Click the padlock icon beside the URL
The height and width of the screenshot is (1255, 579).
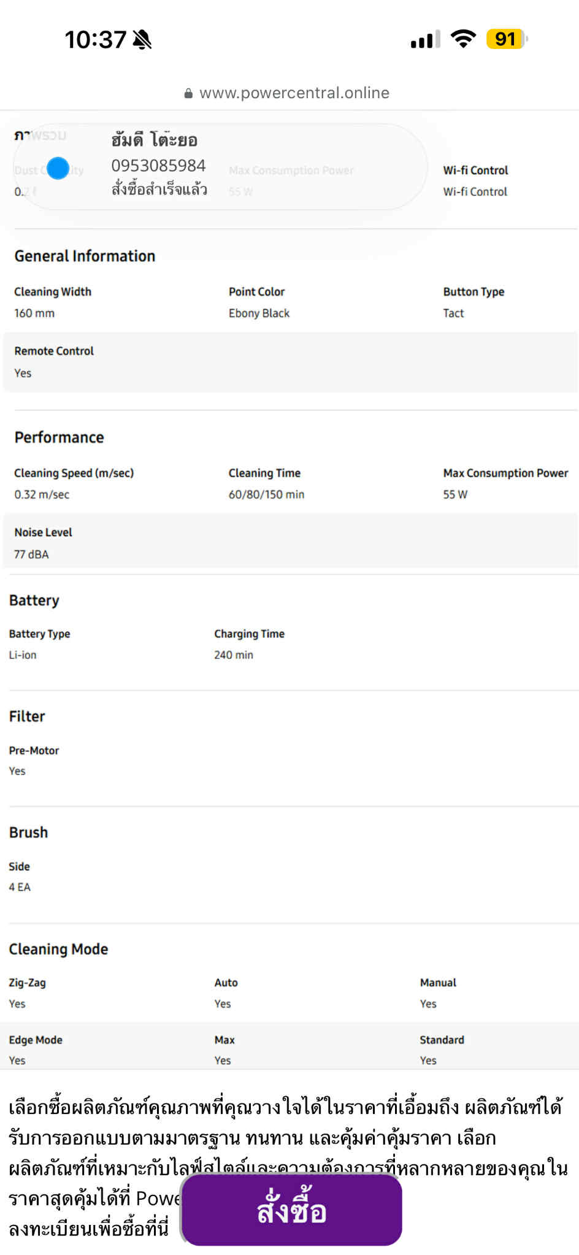(x=188, y=93)
